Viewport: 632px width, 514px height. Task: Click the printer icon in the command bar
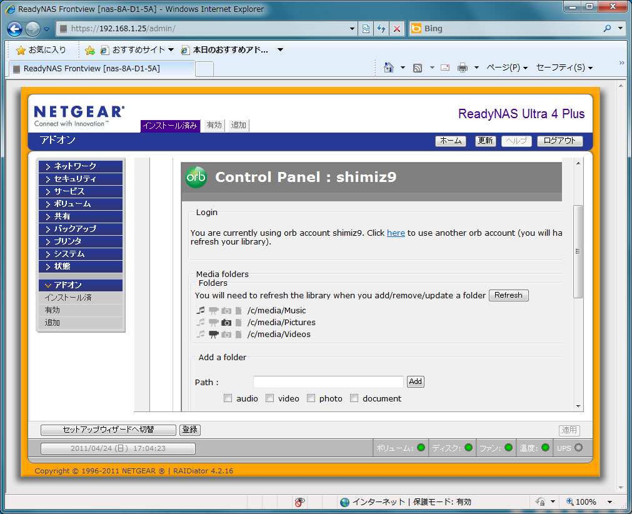click(463, 68)
